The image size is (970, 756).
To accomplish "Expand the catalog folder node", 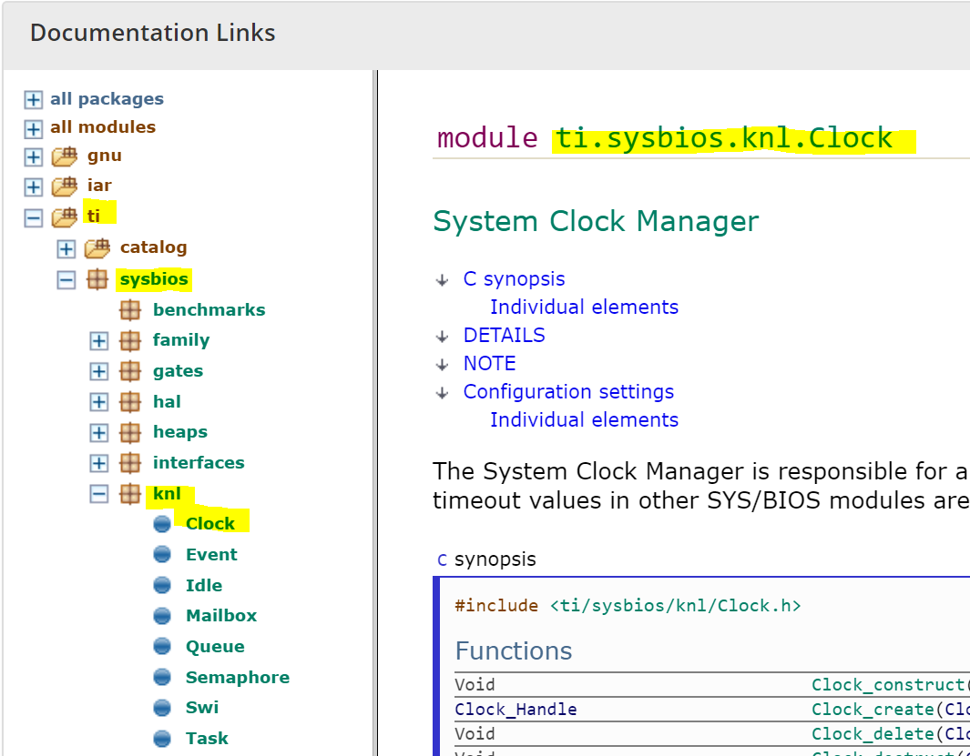I will pyautogui.click(x=66, y=249).
